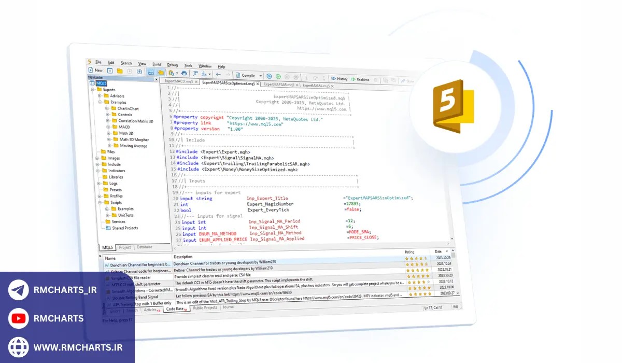The width and height of the screenshot is (622, 363).
Task: Select the Project tab in Navigator
Action: pyautogui.click(x=125, y=247)
